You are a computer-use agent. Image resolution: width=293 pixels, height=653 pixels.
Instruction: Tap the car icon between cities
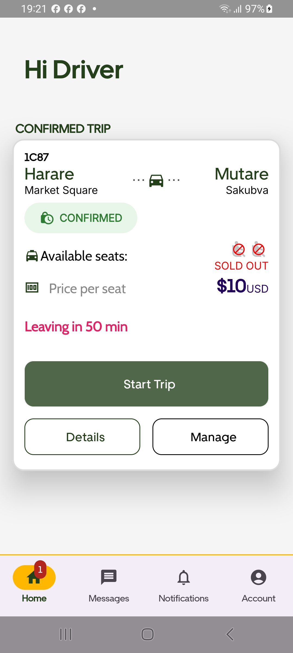tap(156, 180)
